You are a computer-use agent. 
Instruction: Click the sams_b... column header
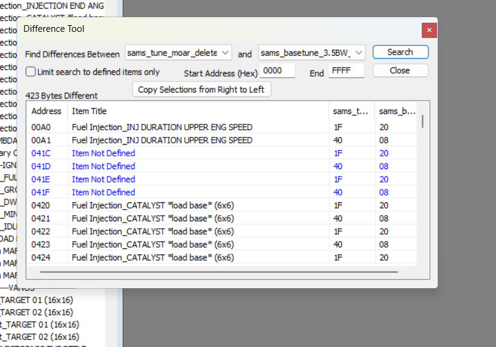click(397, 111)
